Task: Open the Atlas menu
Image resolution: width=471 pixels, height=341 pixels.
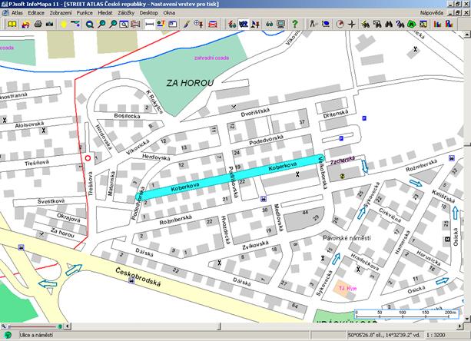Action: [x=16, y=14]
